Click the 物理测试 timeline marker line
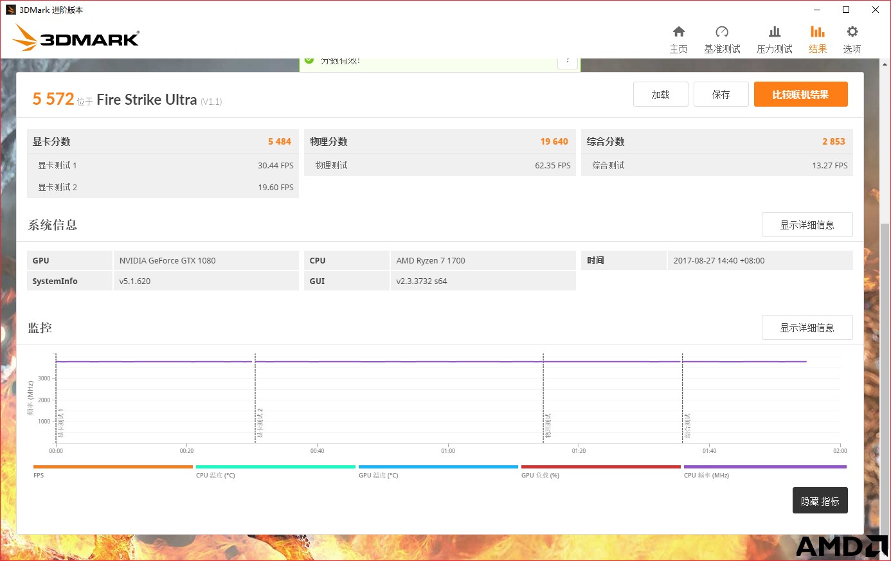This screenshot has height=561, width=891. pos(543,398)
